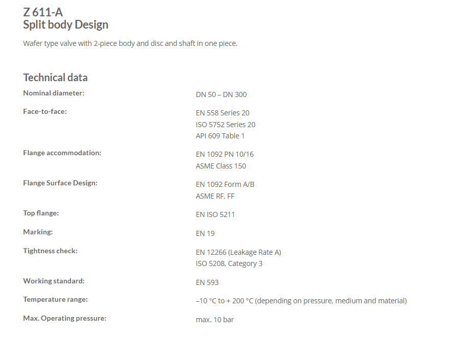Click the Flange Surface Design label

(60, 183)
